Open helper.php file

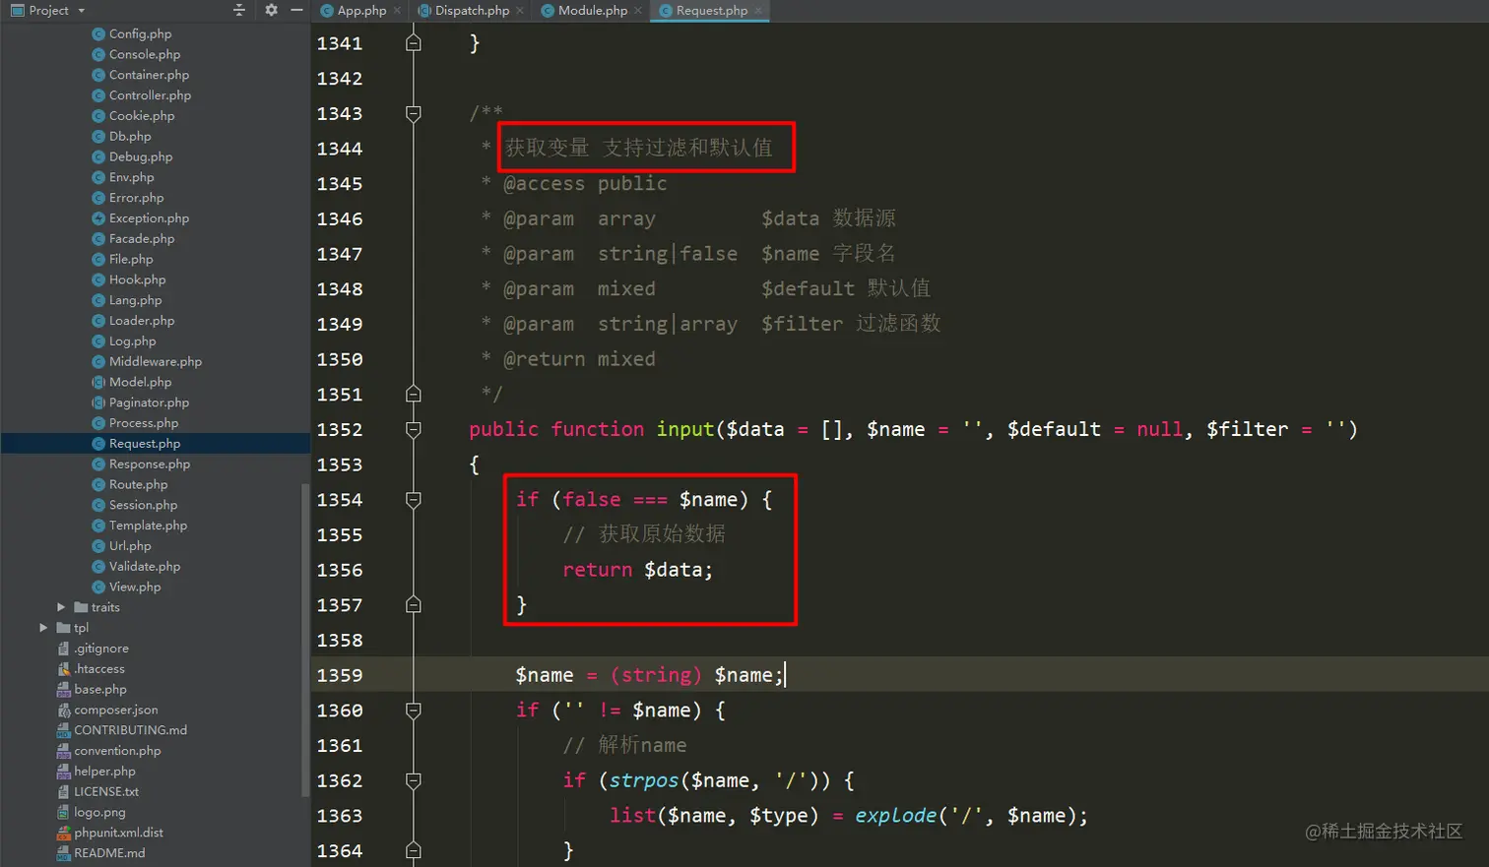[104, 772]
